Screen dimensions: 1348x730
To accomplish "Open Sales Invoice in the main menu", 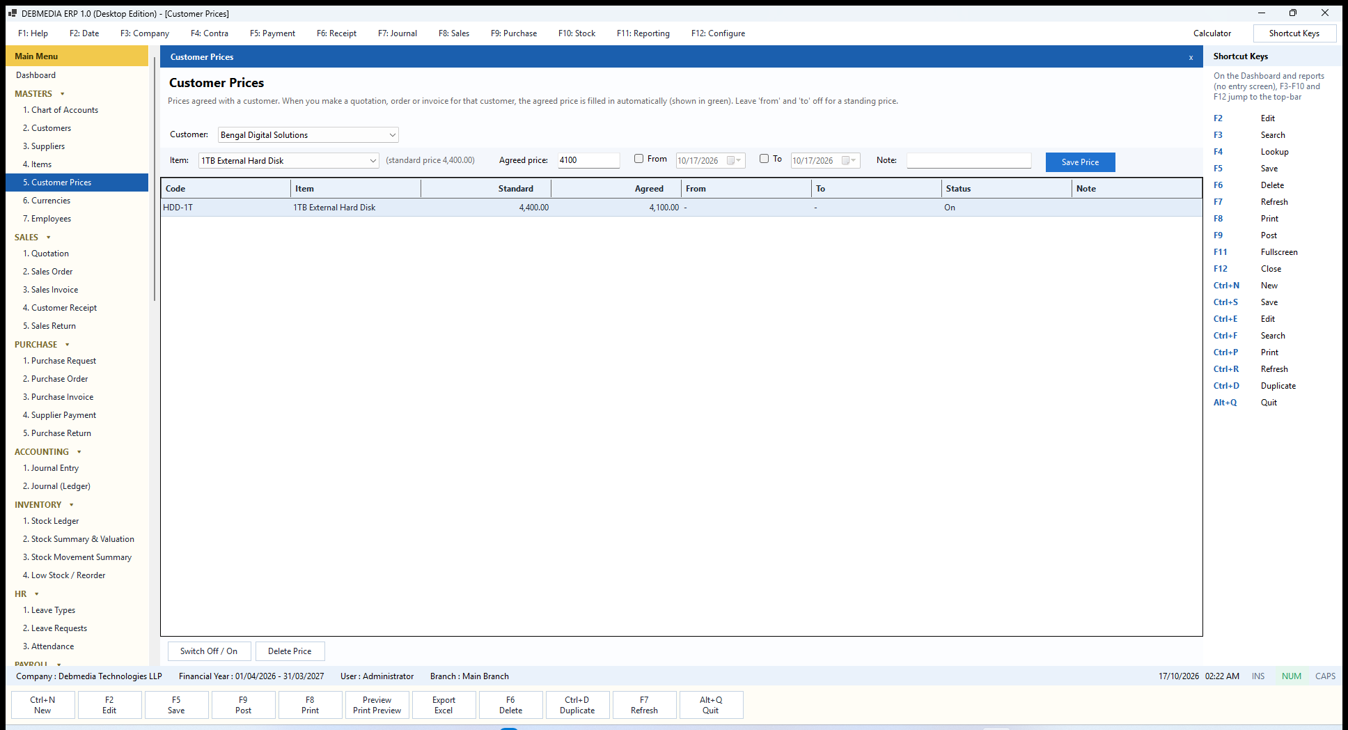I will click(77, 290).
